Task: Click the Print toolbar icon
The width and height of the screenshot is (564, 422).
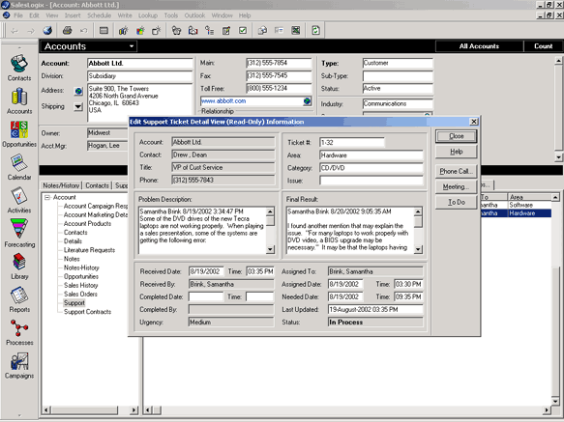Action: [x=68, y=31]
